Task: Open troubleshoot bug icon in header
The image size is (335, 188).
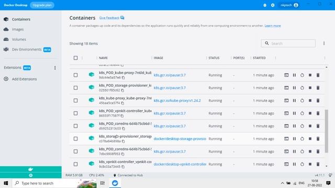Action: click(x=265, y=5)
